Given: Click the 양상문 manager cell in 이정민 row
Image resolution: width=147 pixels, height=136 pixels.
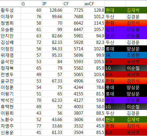Looking at the screenshot, I should 136,49.
